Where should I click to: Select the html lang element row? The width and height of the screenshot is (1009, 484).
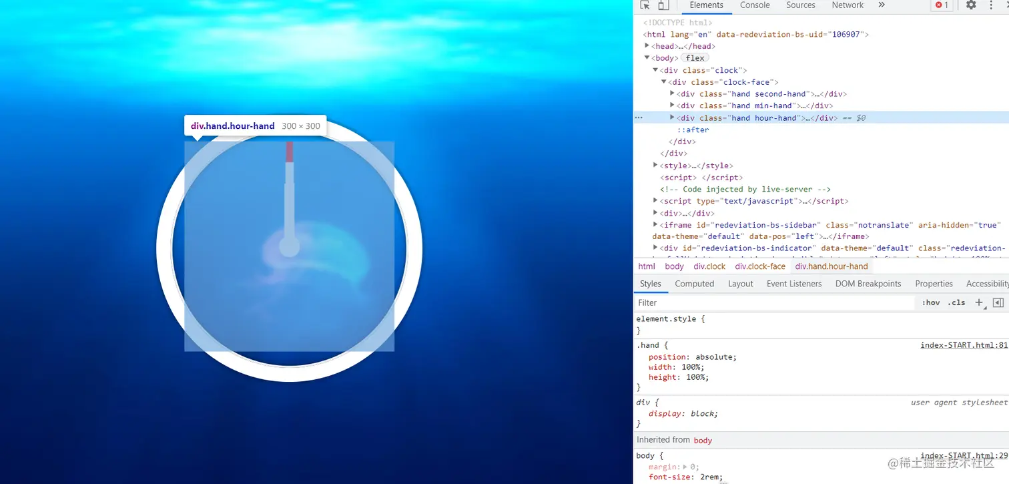tap(756, 34)
